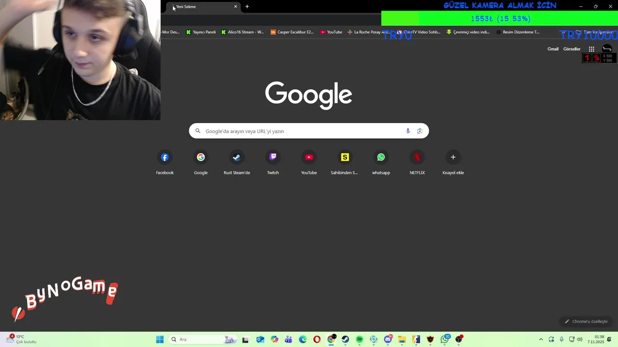
Task: Open the Twitch shortcut tile
Action: (273, 163)
